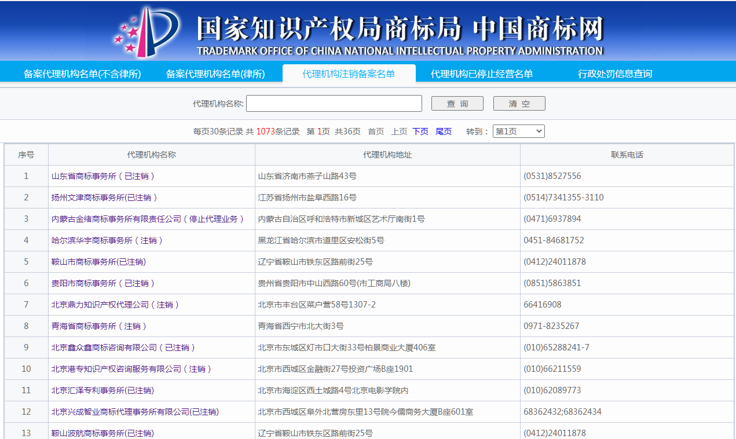Open the 转到 page selector dropdown

tap(519, 131)
